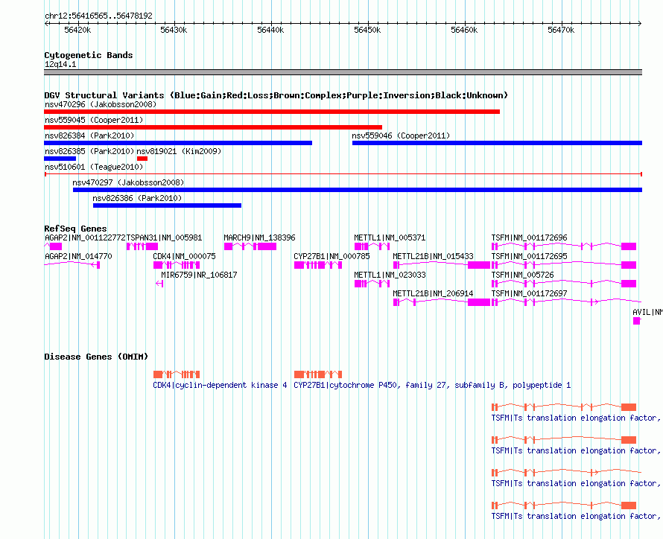
Task: Select the TSPAN31|NM_005981 gene label
Action: 165,237
